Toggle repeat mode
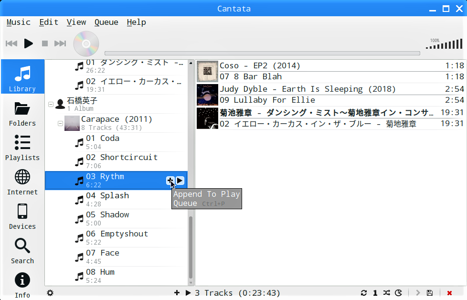467x300 pixels. point(364,293)
